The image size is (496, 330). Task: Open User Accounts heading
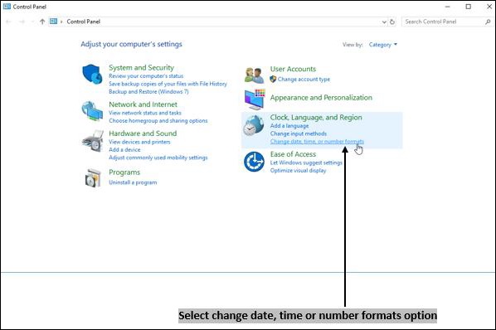click(x=293, y=69)
